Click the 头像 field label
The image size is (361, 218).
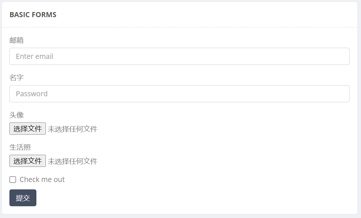[17, 115]
